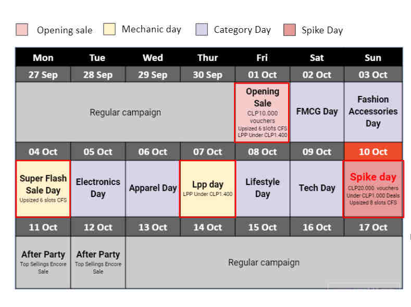Click the Category Day lavender legend swatch
The height and width of the screenshot is (307, 411).
pos(202,29)
